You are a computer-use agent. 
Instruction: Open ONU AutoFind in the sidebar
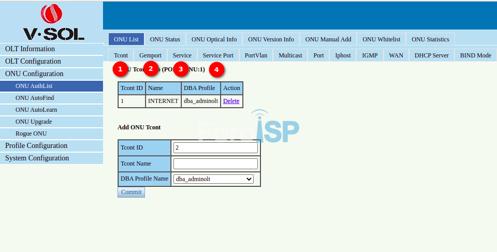point(35,98)
